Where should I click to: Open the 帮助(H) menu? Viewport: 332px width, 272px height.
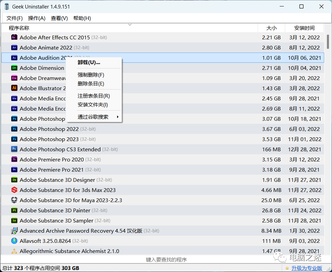(x=82, y=18)
